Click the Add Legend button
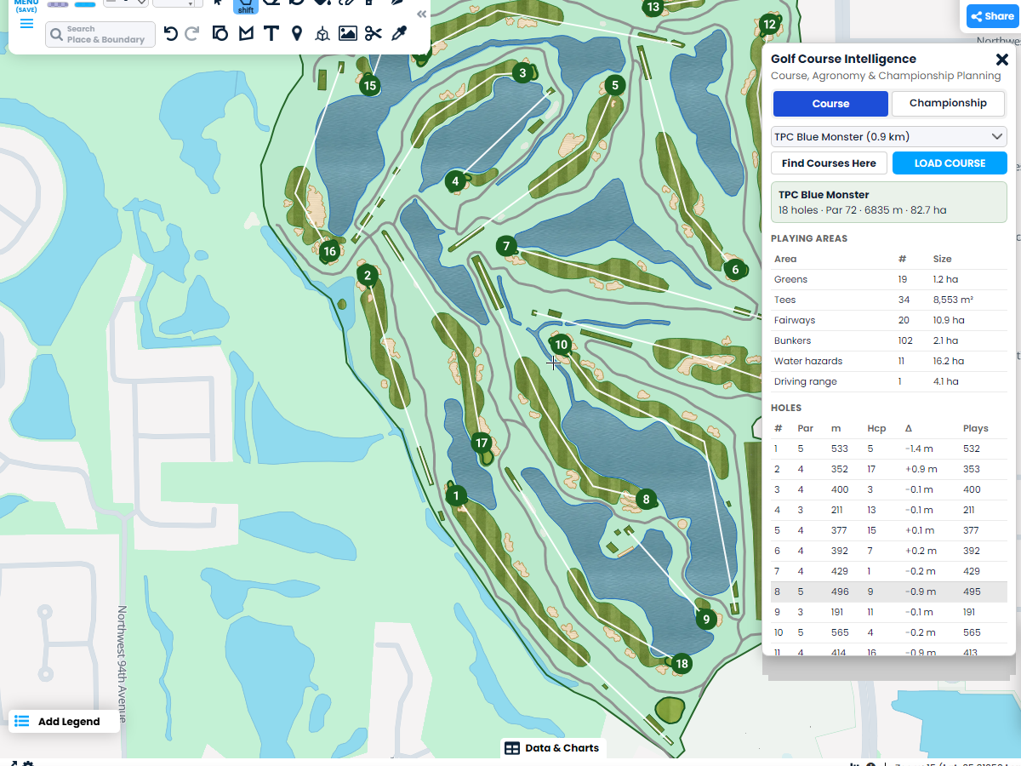This screenshot has height=766, width=1021. click(65, 721)
